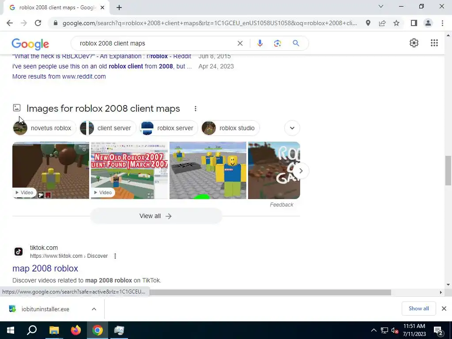Viewport: 452px width, 339px height.
Task: Bookmark this page with the star icon
Action: coord(396,23)
